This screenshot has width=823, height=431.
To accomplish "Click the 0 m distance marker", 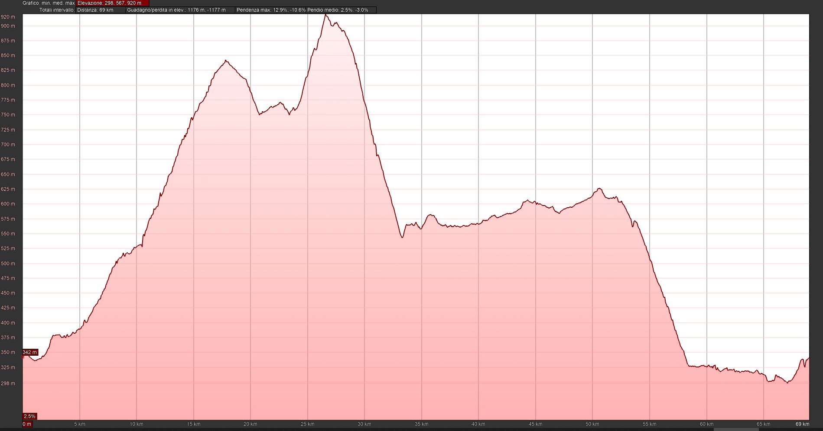I will pos(27,424).
